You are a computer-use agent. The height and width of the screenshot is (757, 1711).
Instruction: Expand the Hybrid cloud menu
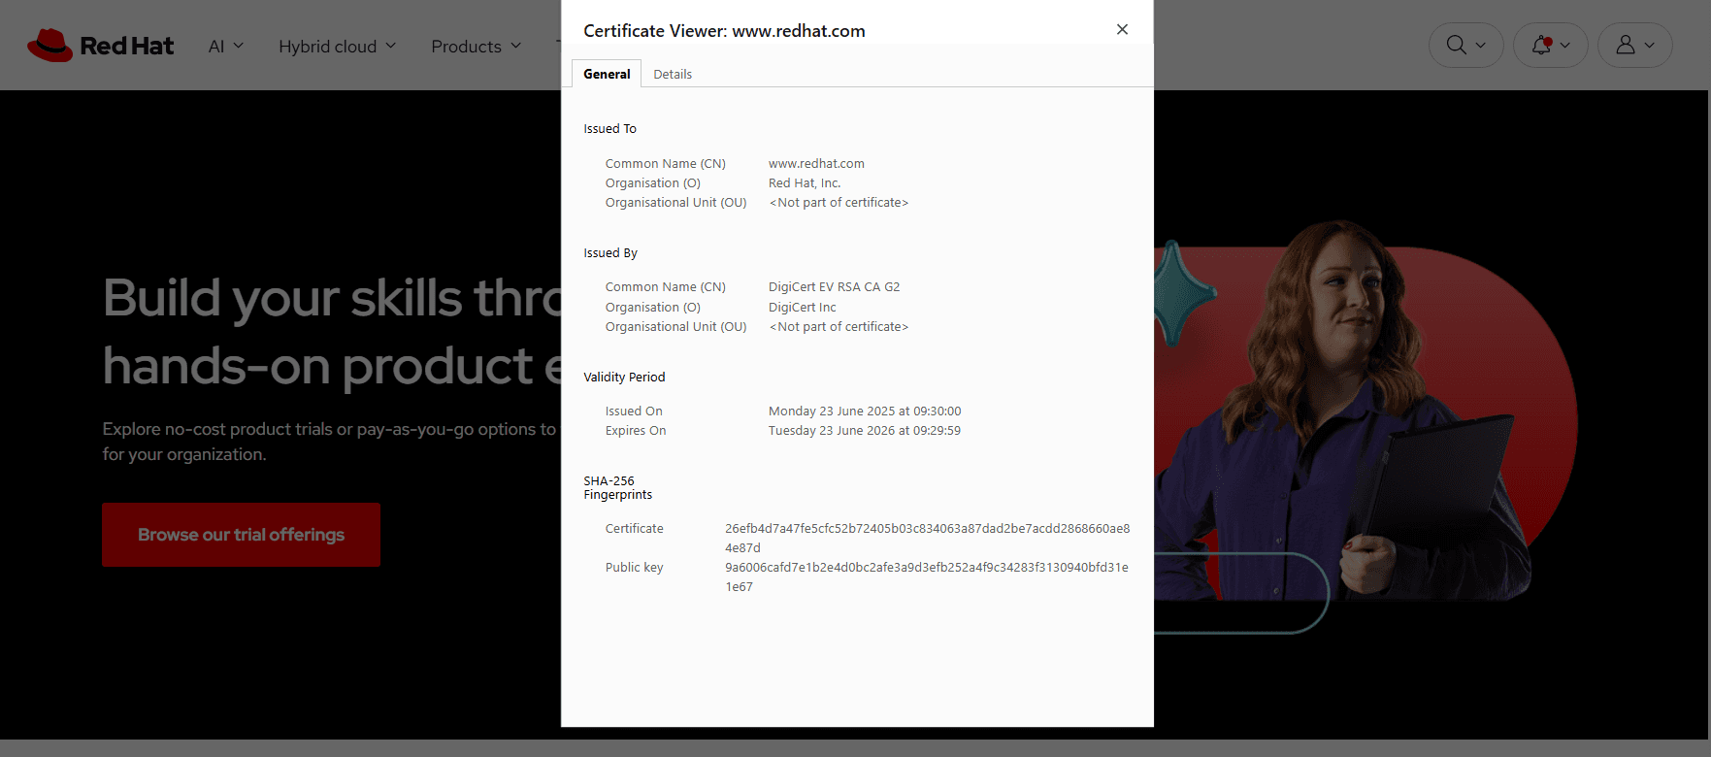(x=338, y=46)
